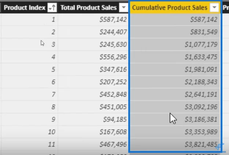Select the Cumulative Product Sales column header
Image resolution: width=229 pixels, height=155 pixels.
(x=175, y=7)
